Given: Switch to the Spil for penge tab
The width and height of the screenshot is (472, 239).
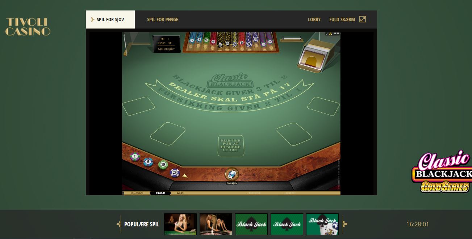Looking at the screenshot, I should click(x=163, y=19).
